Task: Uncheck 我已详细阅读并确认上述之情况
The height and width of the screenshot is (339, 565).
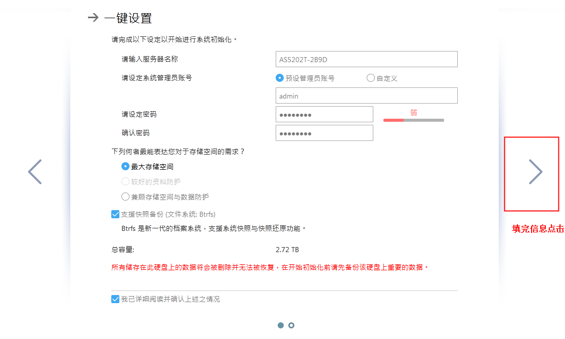Action: pyautogui.click(x=115, y=299)
